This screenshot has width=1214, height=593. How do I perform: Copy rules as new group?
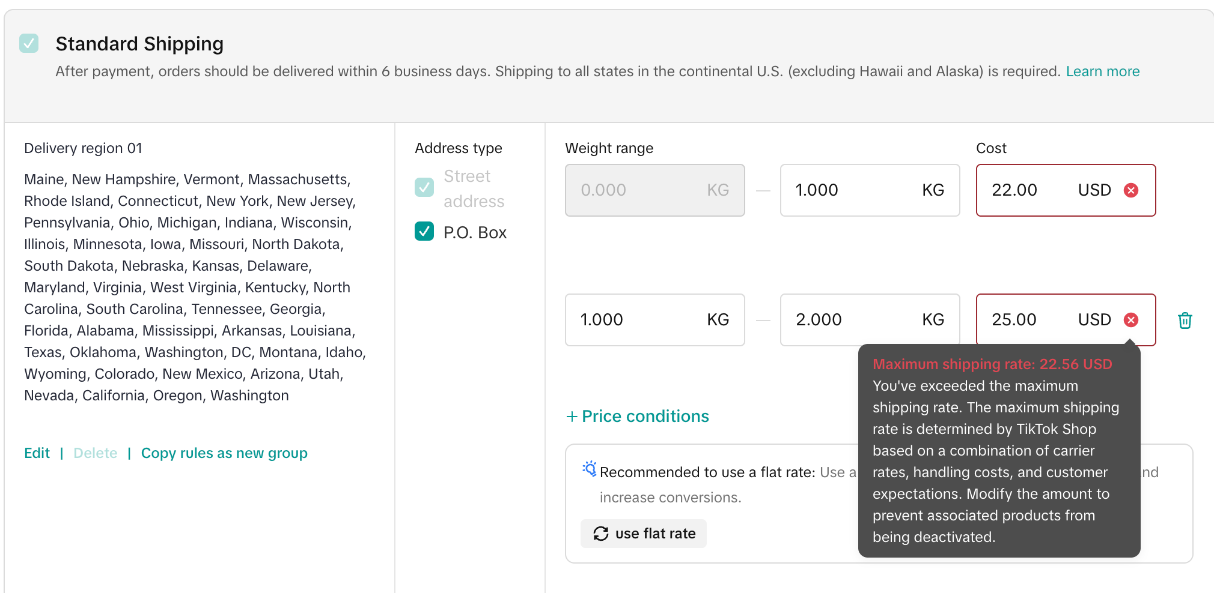pyautogui.click(x=224, y=453)
